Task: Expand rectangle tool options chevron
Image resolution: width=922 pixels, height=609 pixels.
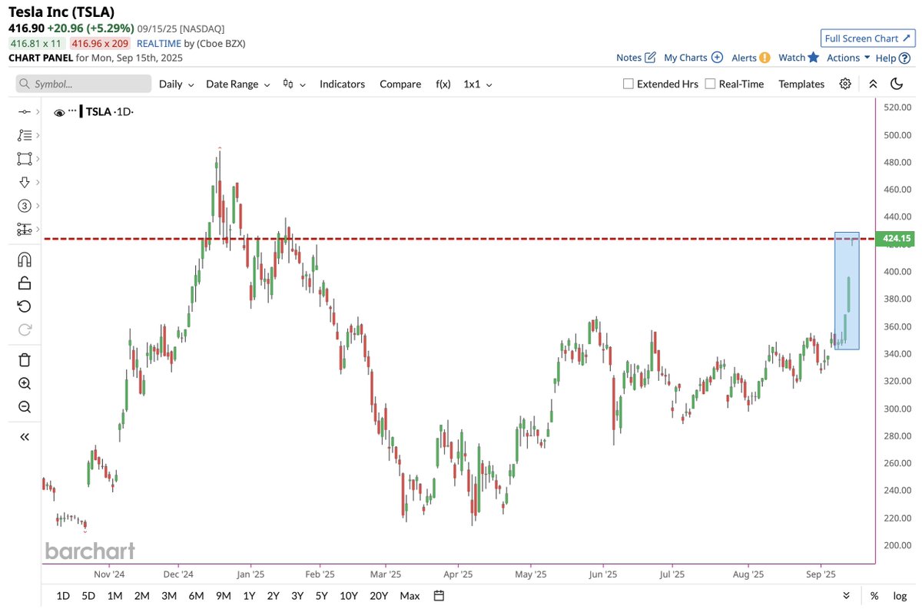Action: click(37, 159)
